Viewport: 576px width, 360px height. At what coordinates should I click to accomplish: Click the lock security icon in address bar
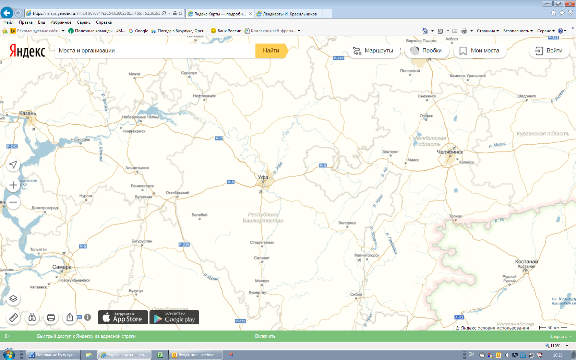click(175, 13)
